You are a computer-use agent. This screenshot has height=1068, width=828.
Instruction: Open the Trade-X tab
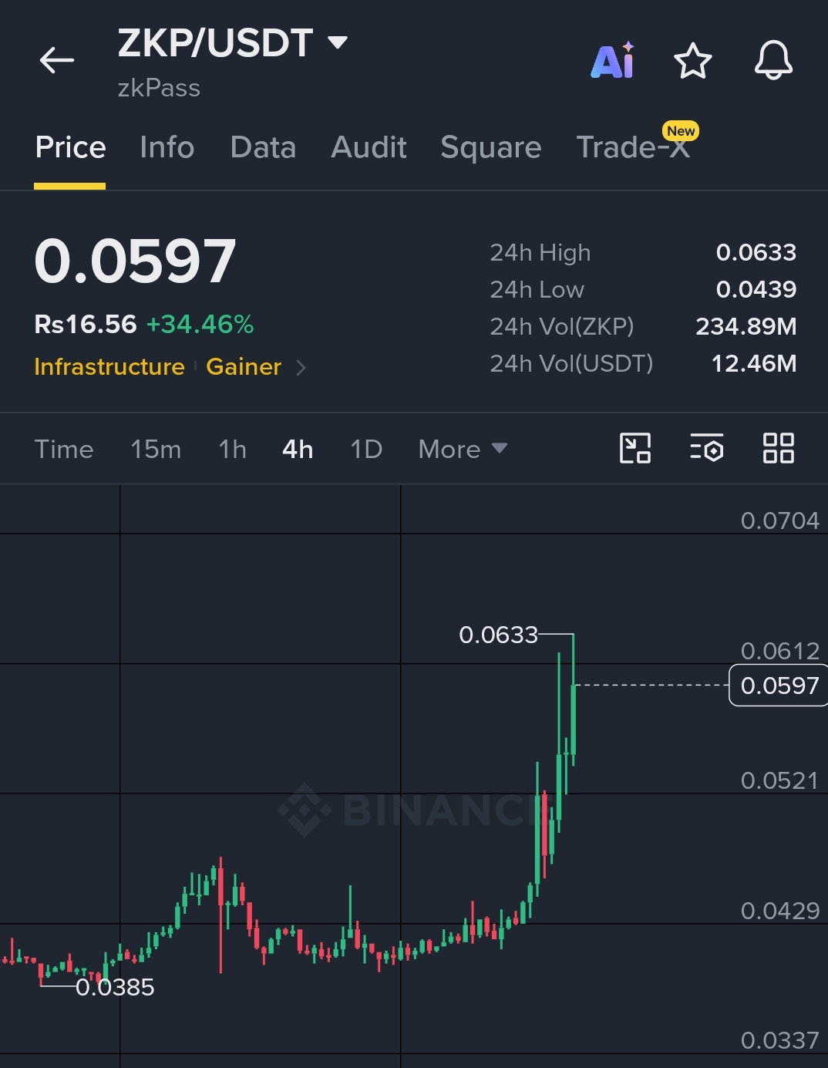coord(634,147)
